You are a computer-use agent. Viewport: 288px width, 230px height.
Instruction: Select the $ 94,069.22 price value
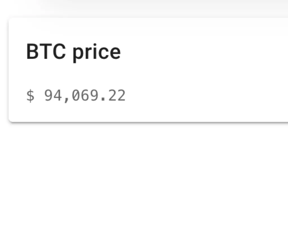pyautogui.click(x=76, y=96)
